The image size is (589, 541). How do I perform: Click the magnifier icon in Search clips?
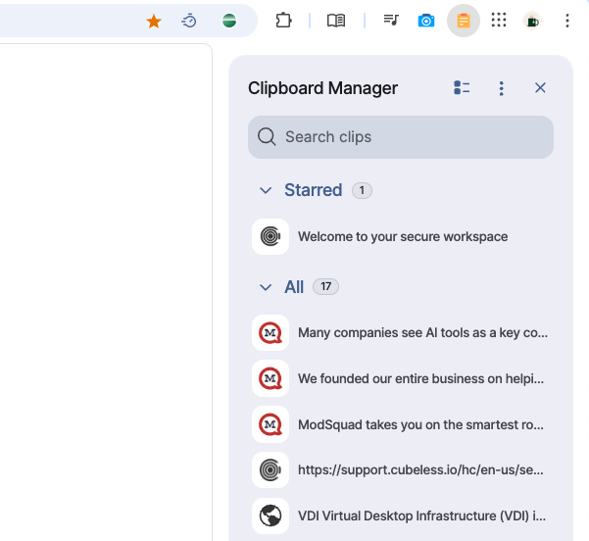click(267, 137)
